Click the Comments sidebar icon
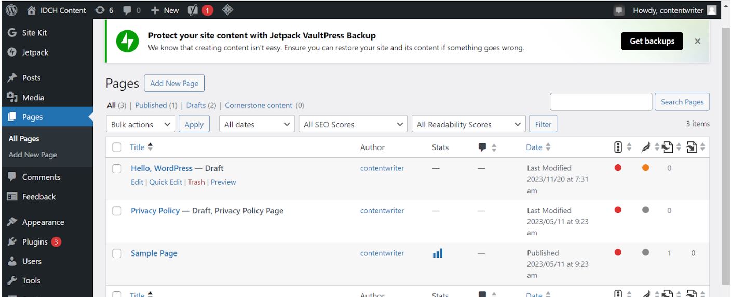Viewport: 731px width, 297px height. pos(12,177)
